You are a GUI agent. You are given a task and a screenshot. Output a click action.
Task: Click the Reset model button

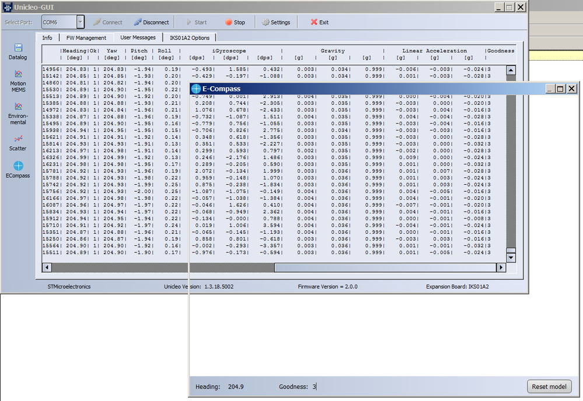(x=549, y=386)
